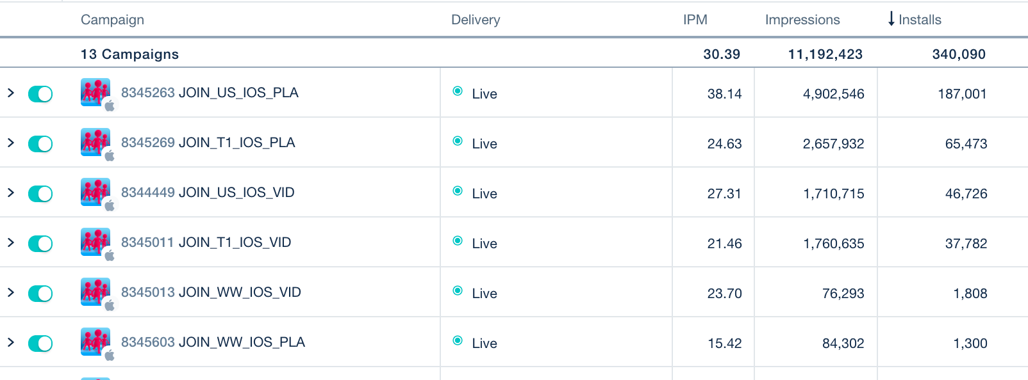Expand the JOIN_WW_IOS_PLA campaign row

coord(11,342)
